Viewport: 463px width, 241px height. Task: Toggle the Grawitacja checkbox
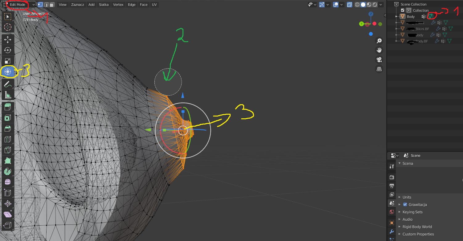tap(405, 204)
